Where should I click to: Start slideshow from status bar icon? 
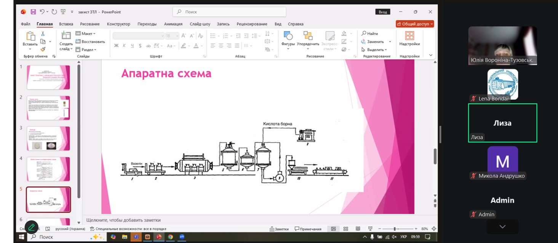pos(370,229)
